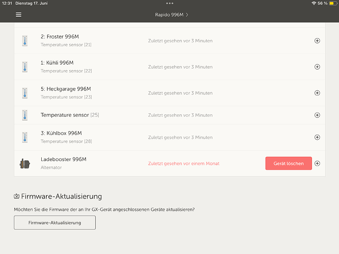Viewport: 339px width, 254px height.
Task: Click the 'Möchten Sie die Firmware' question text
Action: (x=104, y=209)
